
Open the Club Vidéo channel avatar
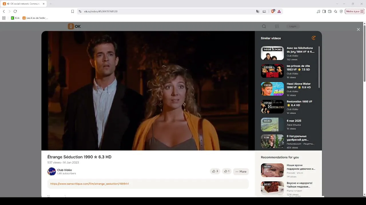(x=51, y=171)
